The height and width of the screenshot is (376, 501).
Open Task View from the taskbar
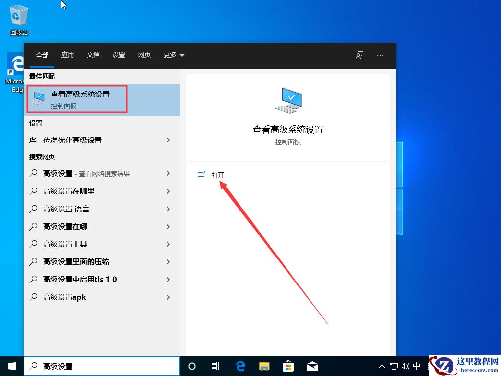tap(215, 366)
